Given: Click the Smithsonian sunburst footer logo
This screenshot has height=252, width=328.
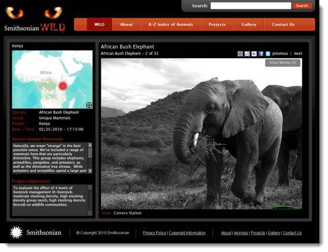Looking at the screenshot, I should (x=16, y=232).
